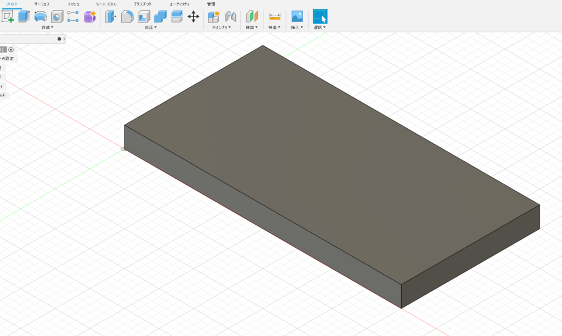Click the Measure ruler icon
562x336 pixels.
(x=274, y=16)
